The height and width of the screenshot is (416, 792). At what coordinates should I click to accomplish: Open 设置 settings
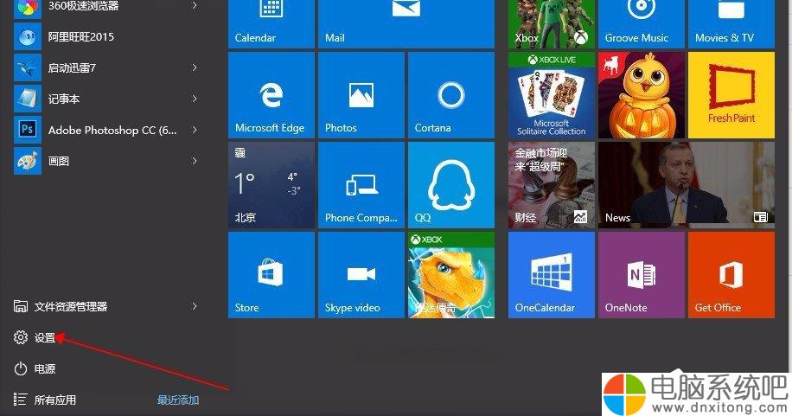pos(35,337)
